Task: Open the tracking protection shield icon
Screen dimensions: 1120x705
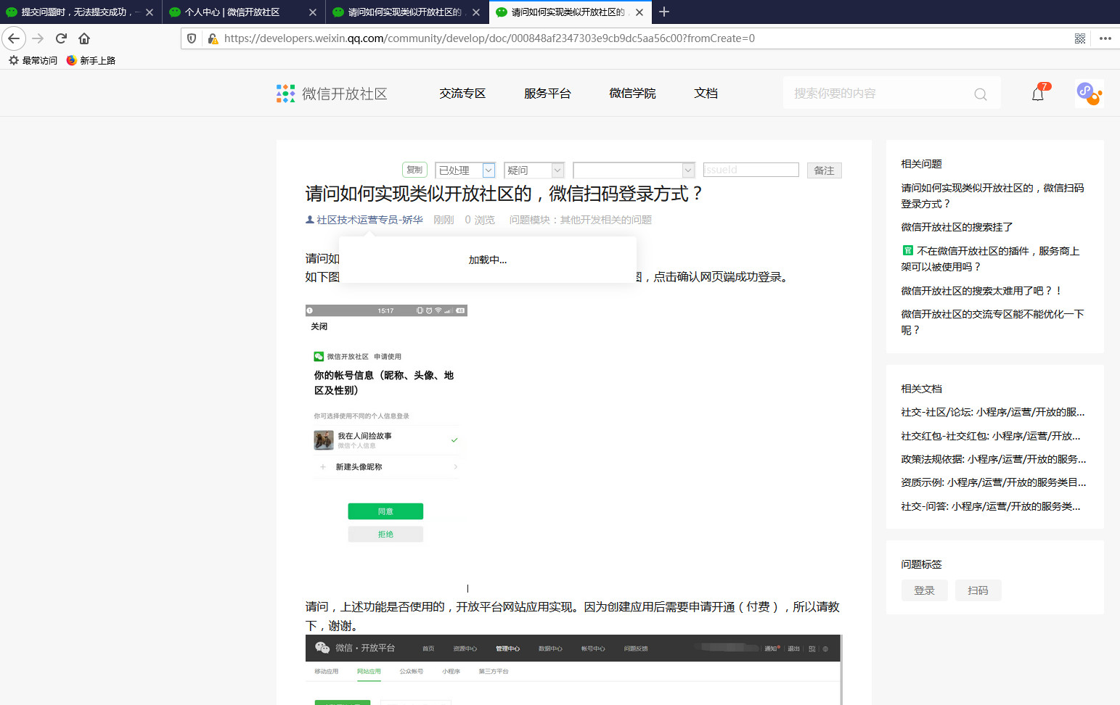Action: click(x=192, y=38)
